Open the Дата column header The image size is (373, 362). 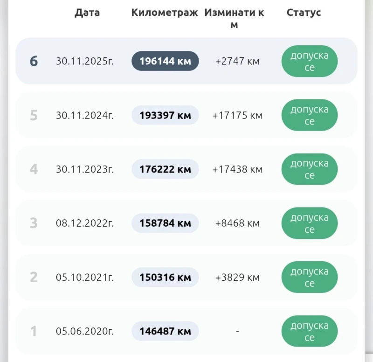[x=87, y=13]
